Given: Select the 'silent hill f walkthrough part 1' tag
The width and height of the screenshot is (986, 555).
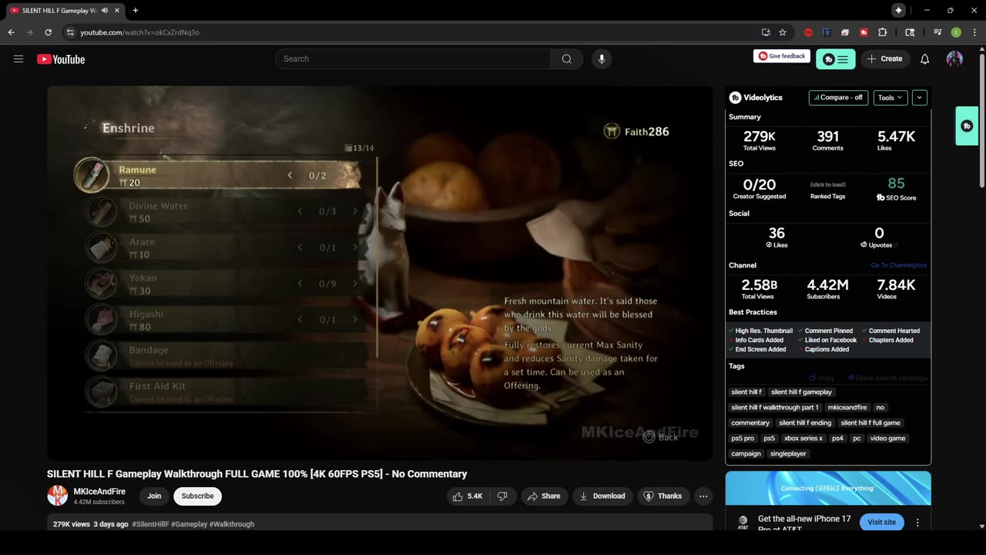Looking at the screenshot, I should tap(775, 408).
